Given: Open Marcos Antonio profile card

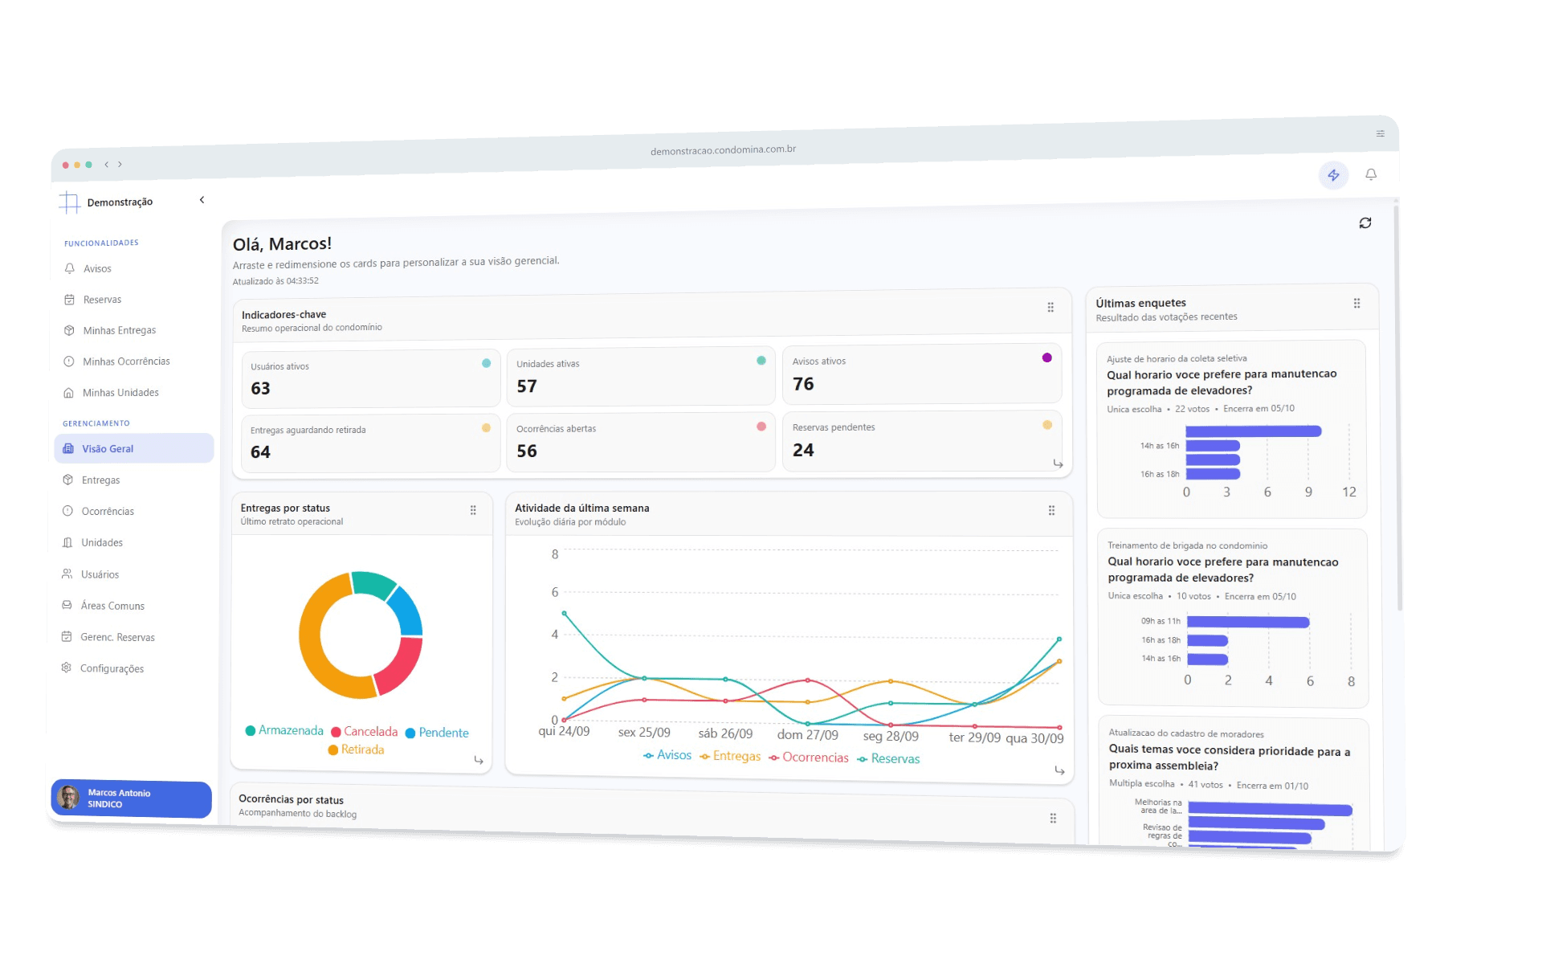Looking at the screenshot, I should point(132,799).
